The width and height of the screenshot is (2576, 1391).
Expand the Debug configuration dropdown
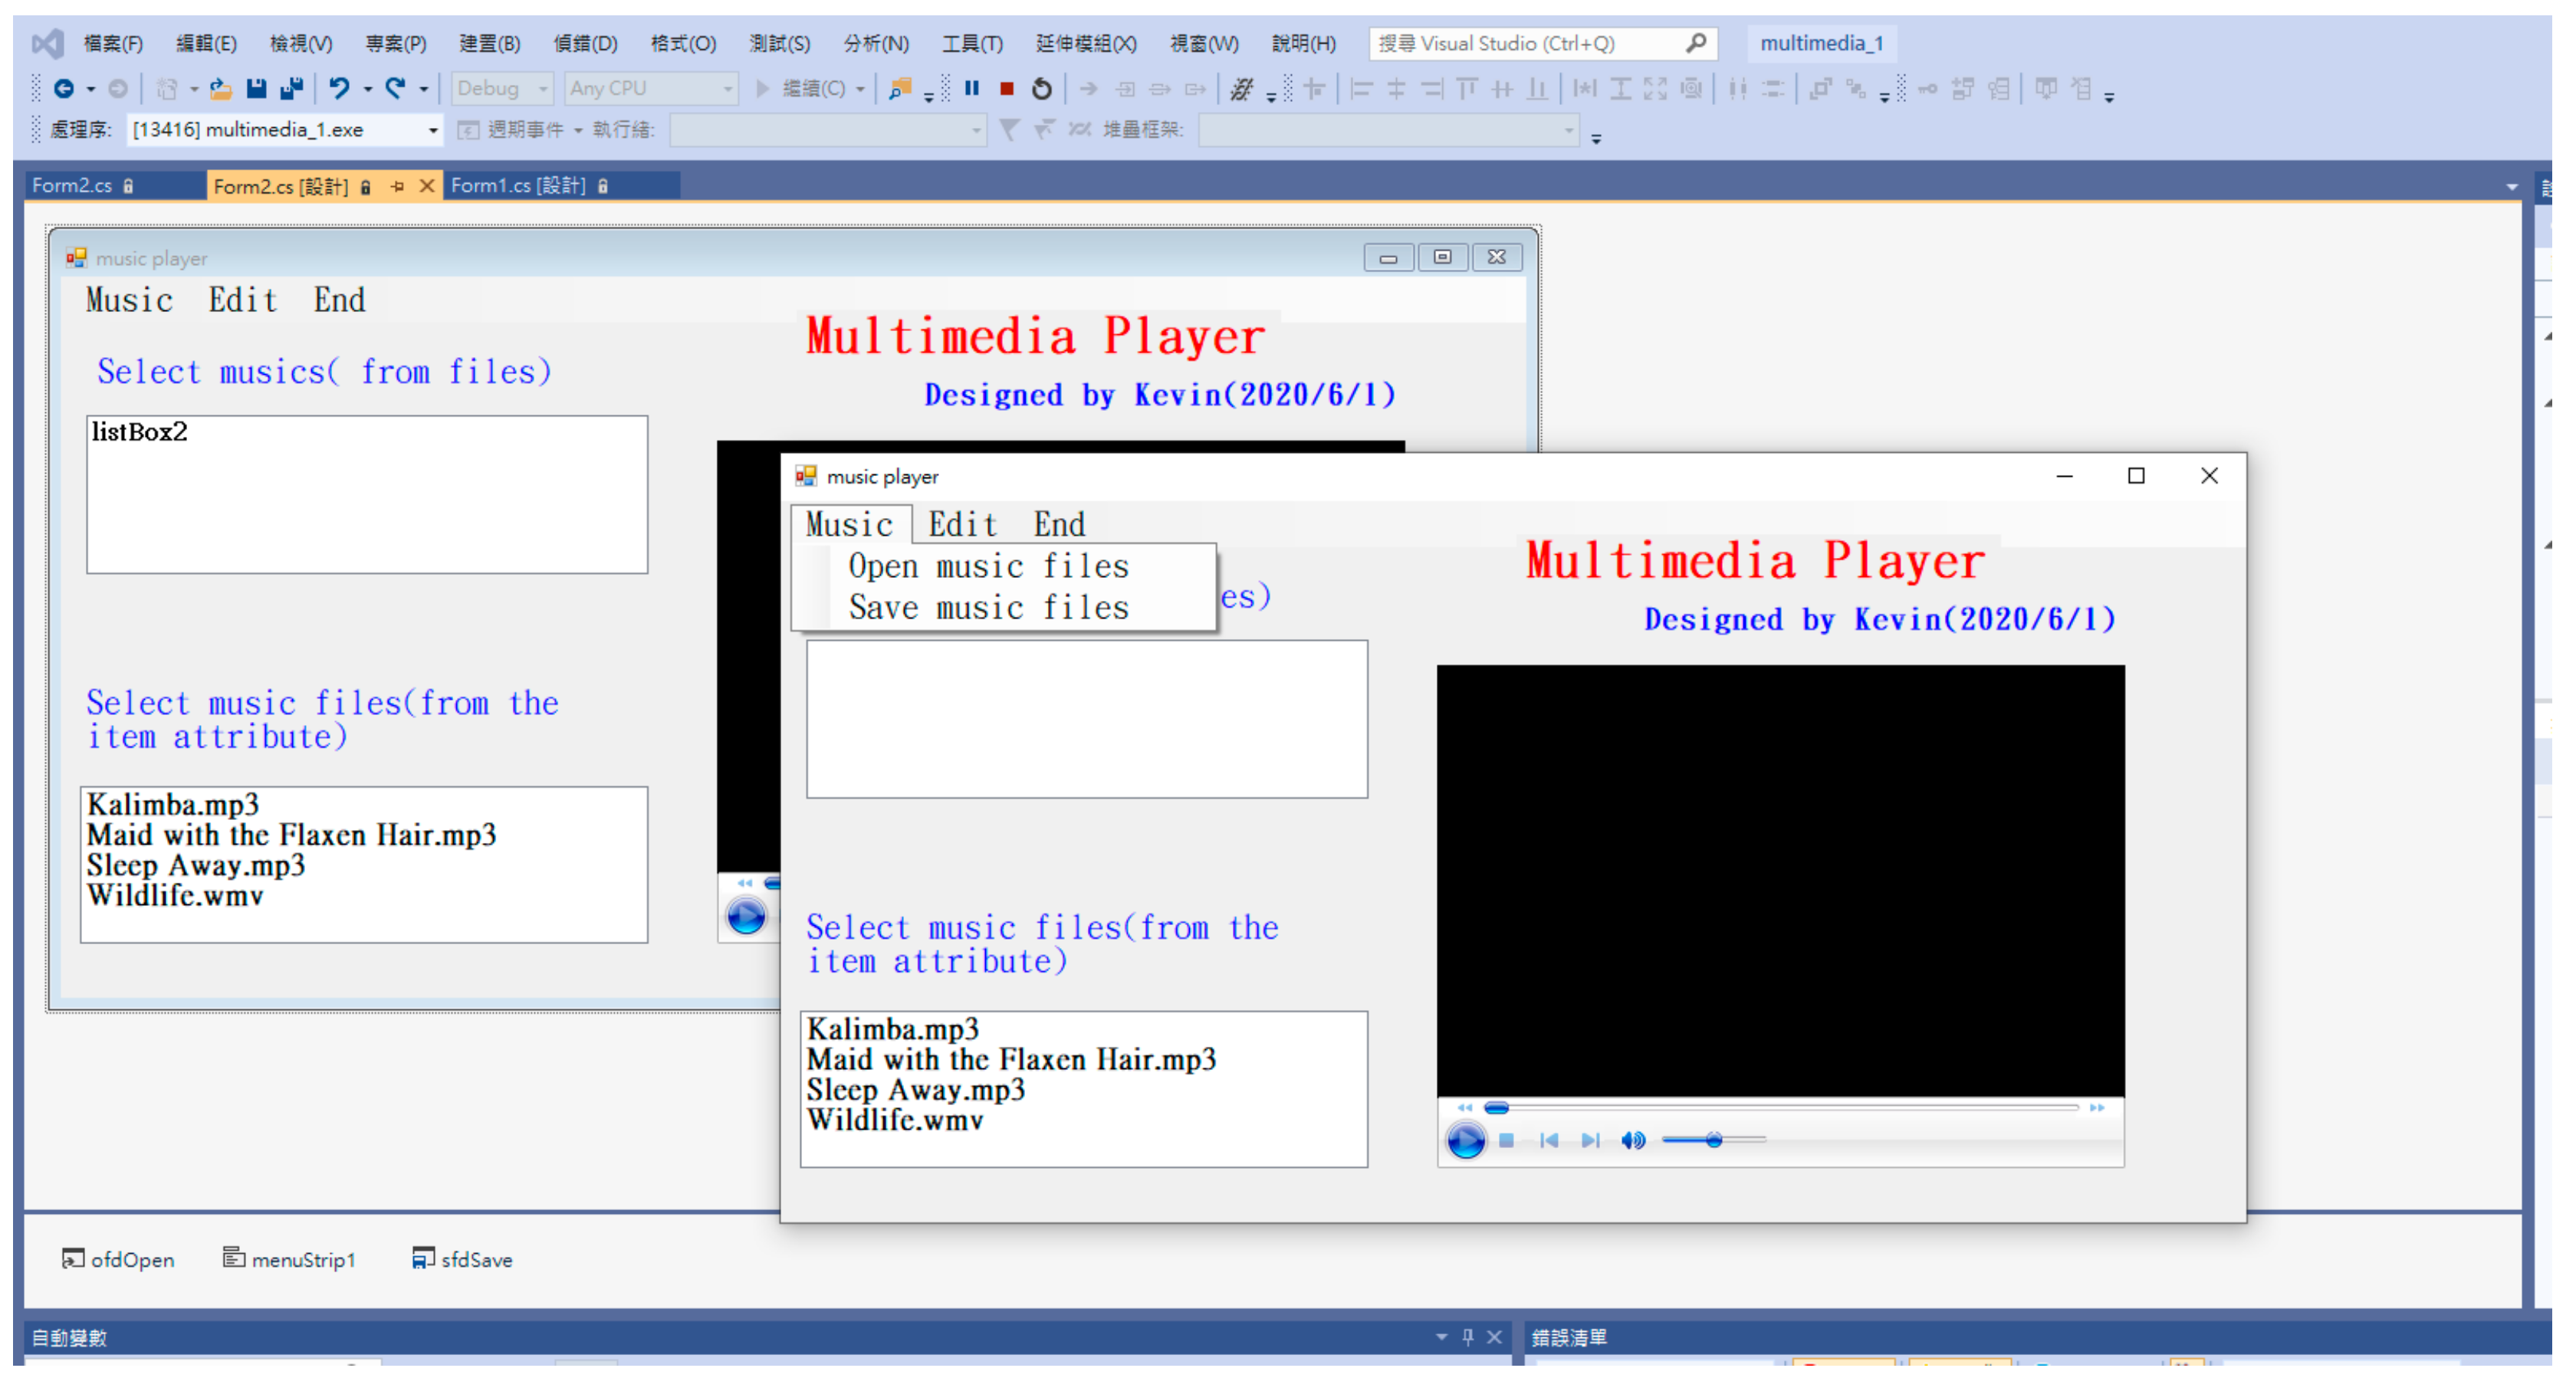pos(543,89)
